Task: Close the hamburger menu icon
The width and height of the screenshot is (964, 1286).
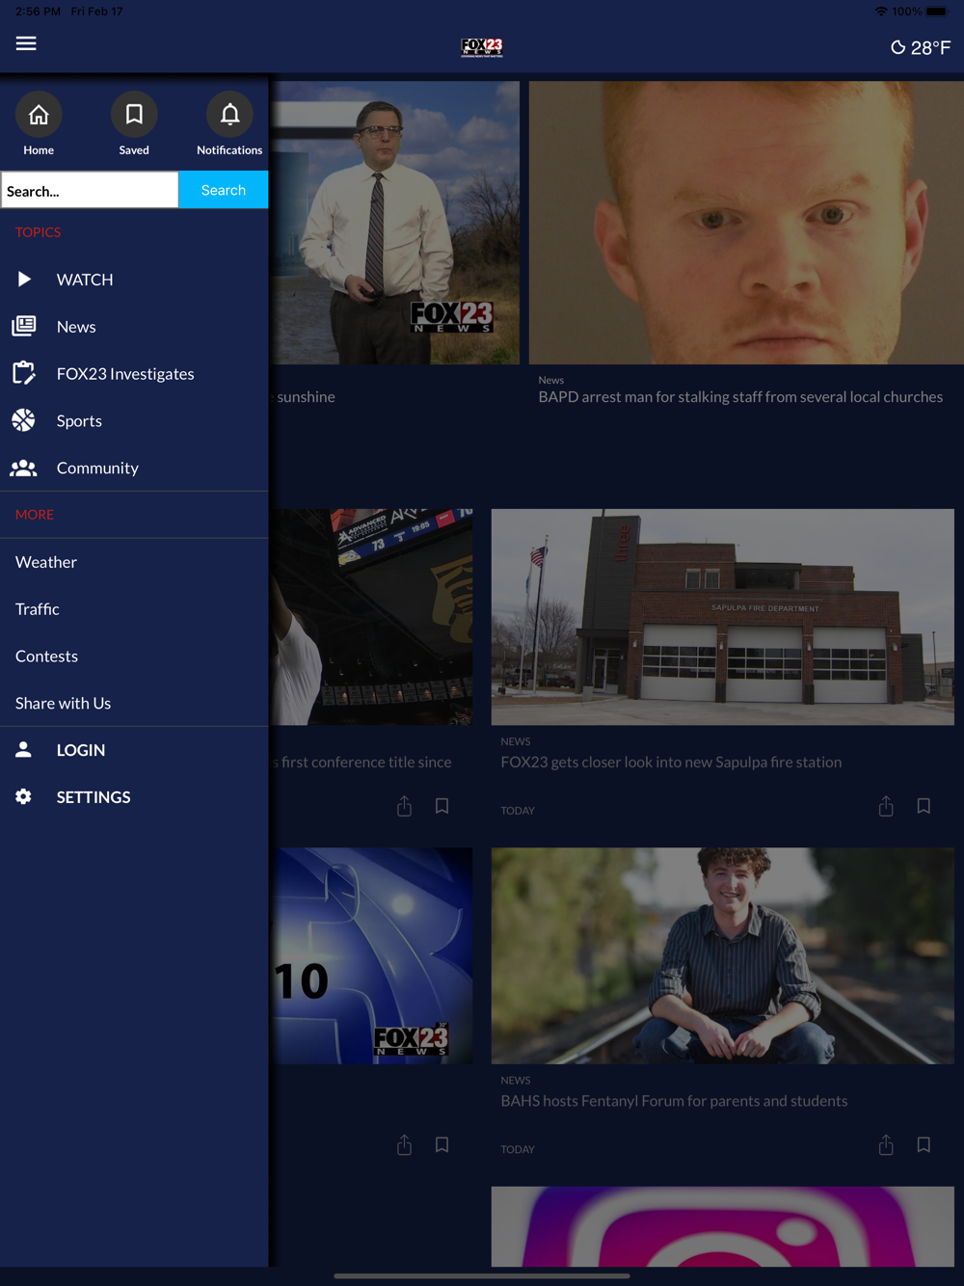Action: (x=26, y=43)
